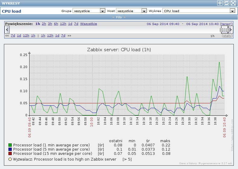238x169 pixels.
Task: Click the slider's right edge arrow
Action: (228, 30)
